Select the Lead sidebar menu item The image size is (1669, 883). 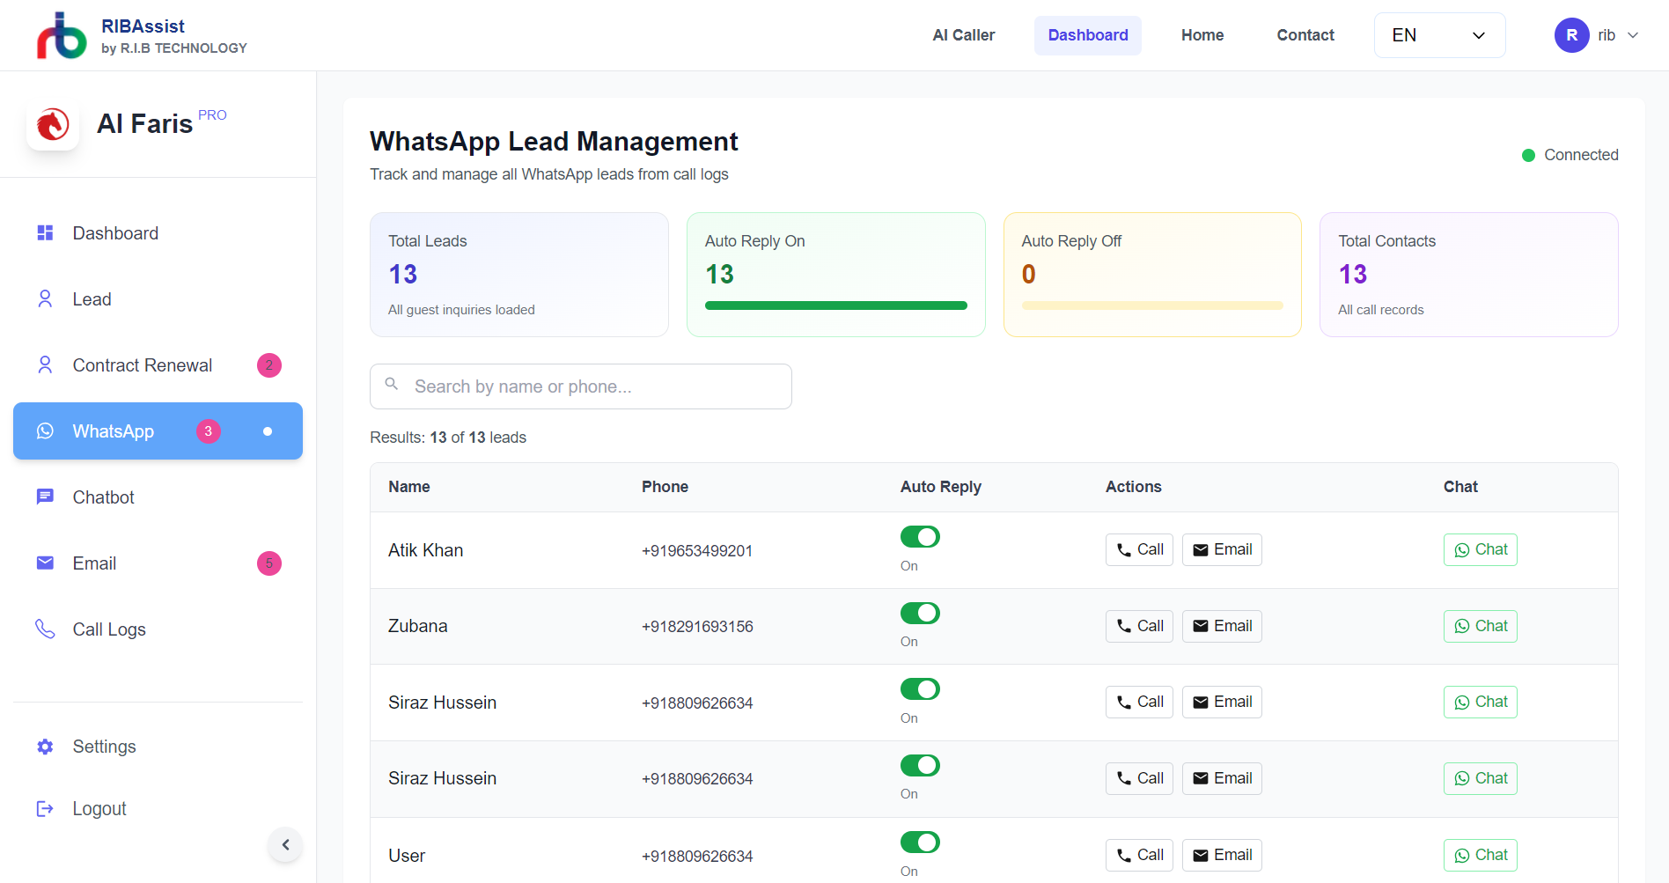coord(92,299)
